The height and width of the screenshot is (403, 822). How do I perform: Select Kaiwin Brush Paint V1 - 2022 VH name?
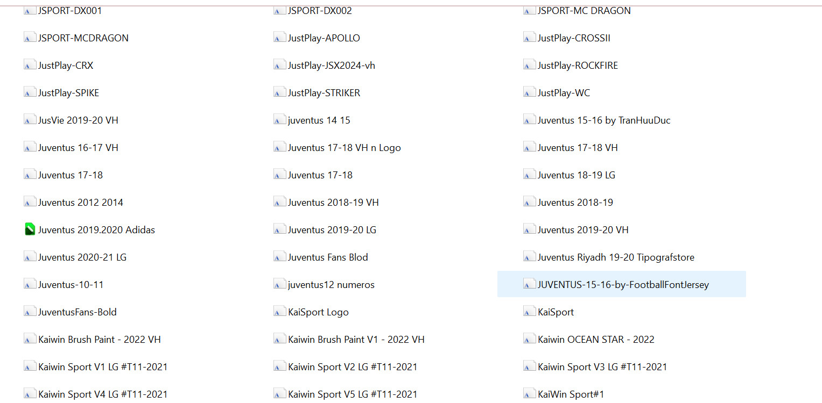(x=356, y=340)
